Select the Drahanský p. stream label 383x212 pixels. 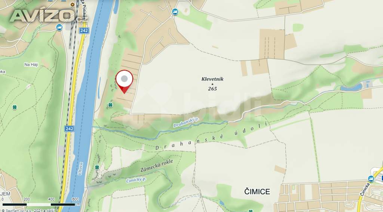click(186, 122)
